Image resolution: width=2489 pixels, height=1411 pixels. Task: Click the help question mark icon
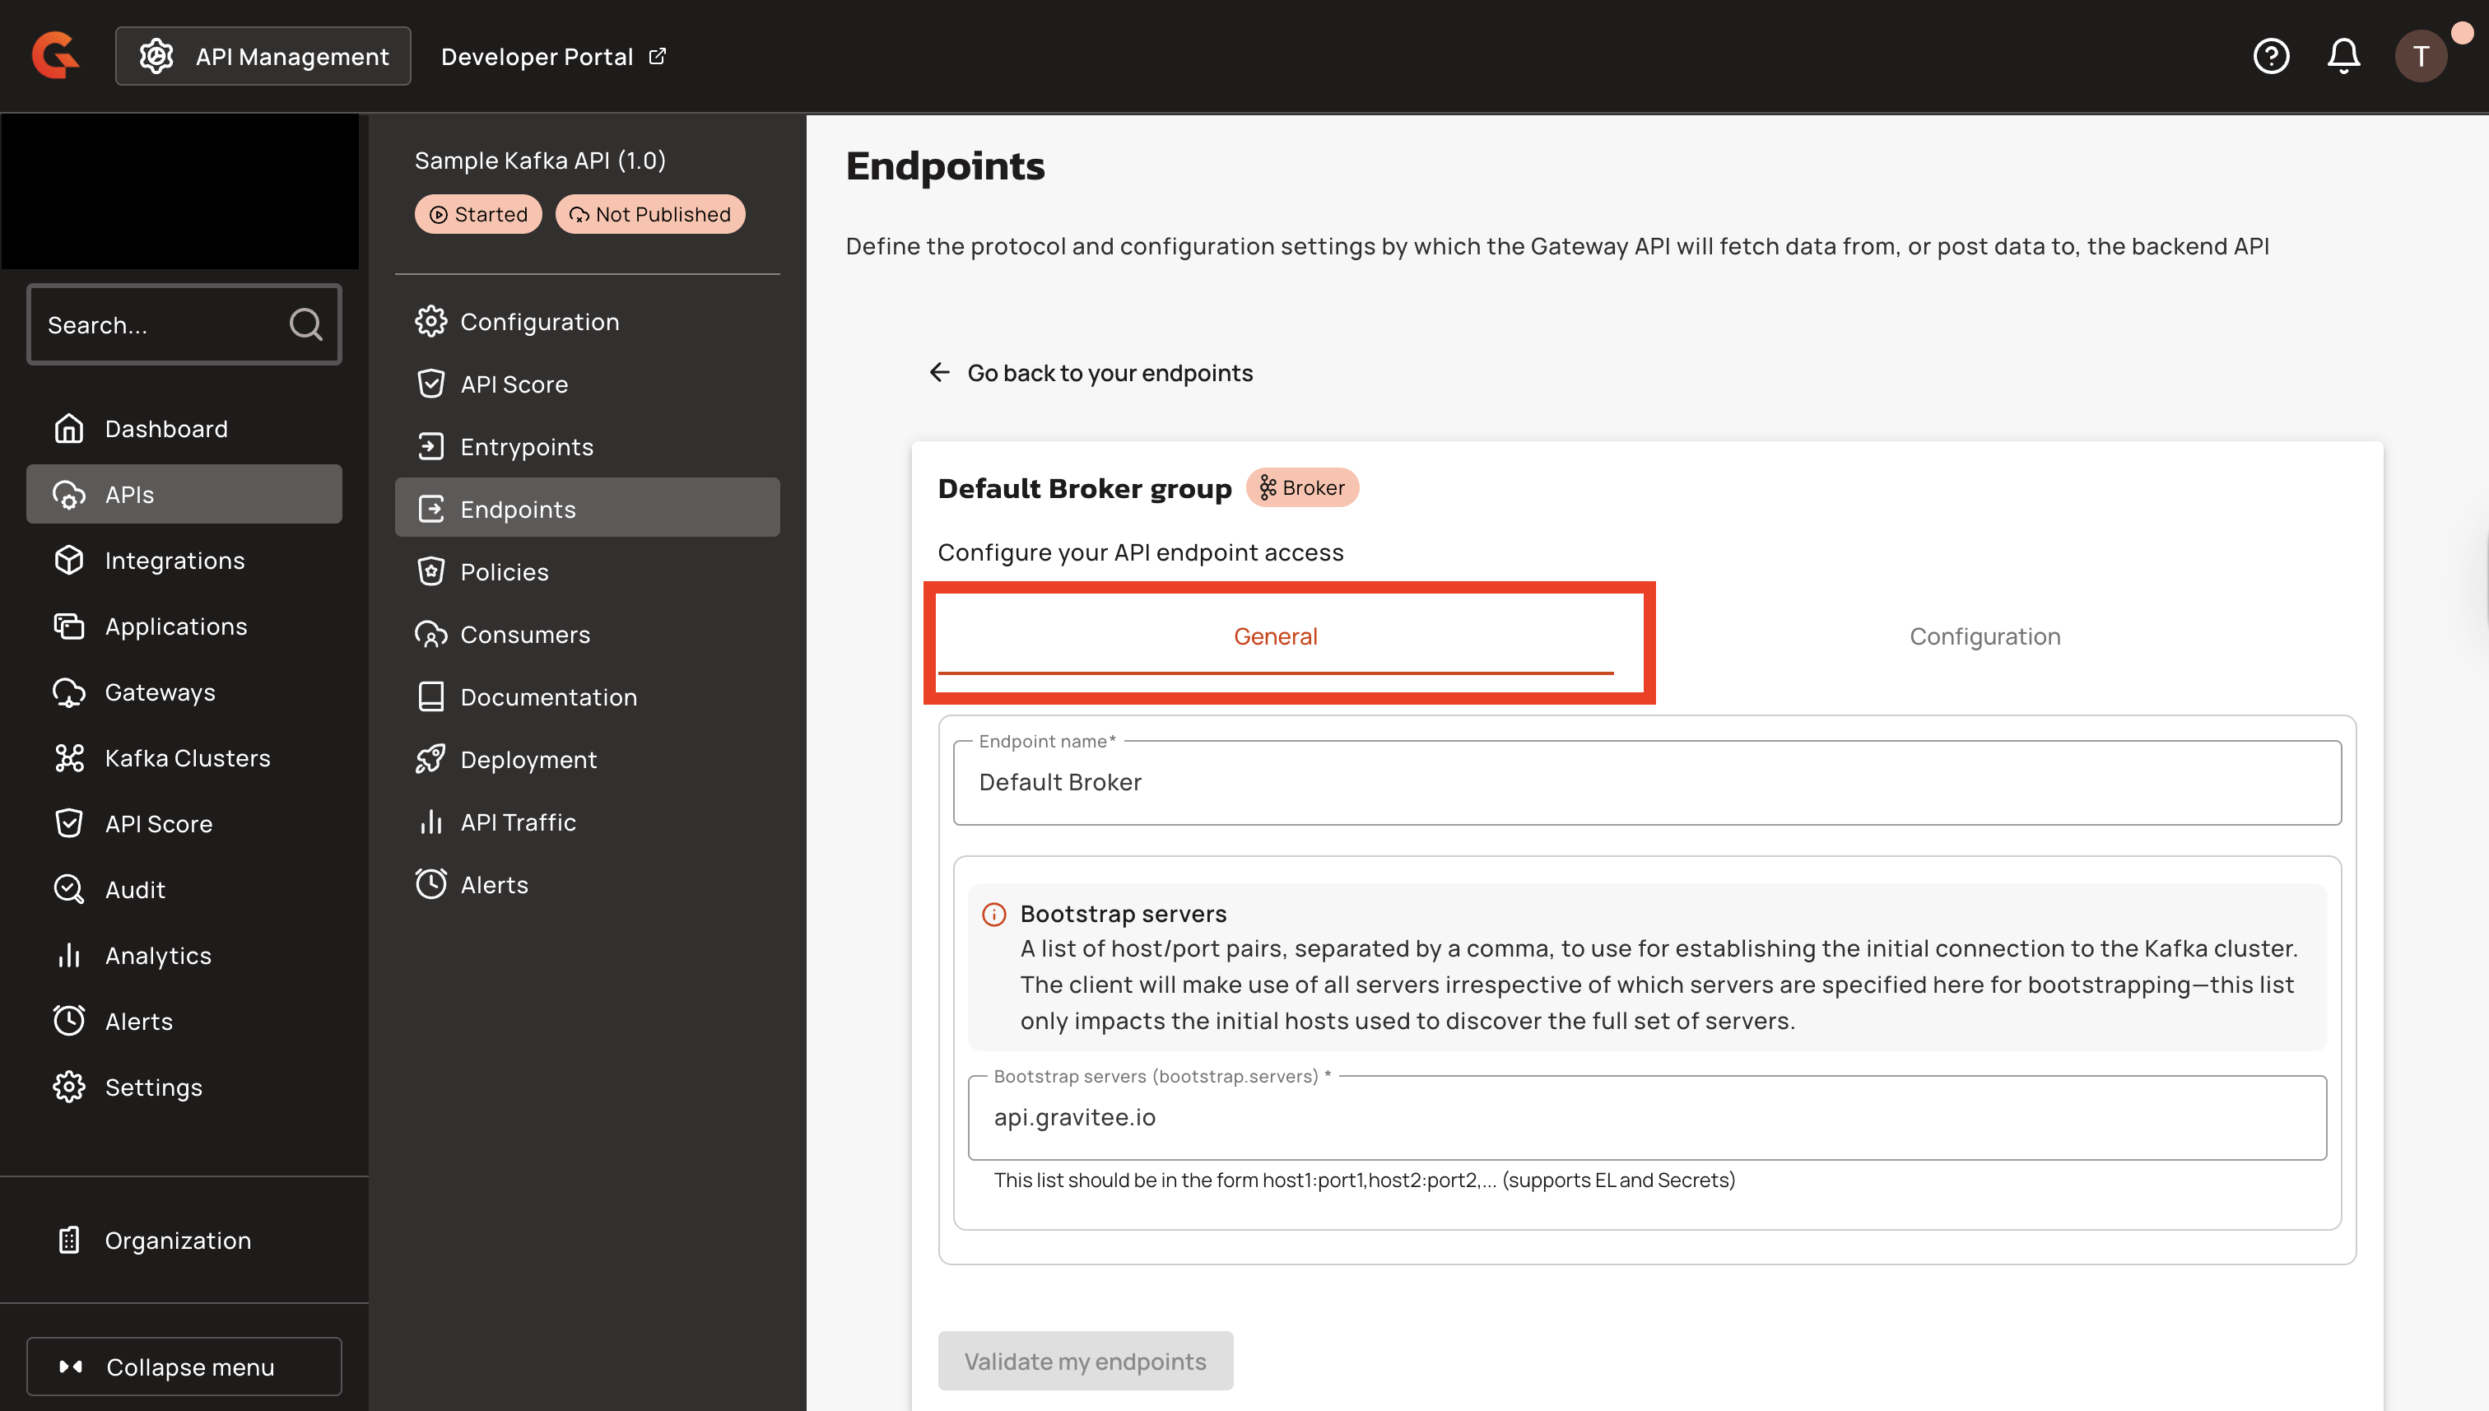coord(2270,56)
